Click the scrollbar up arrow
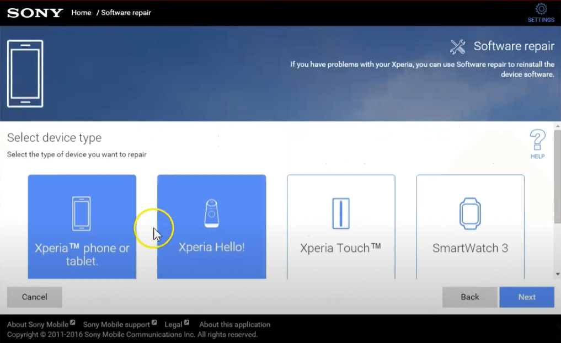The height and width of the screenshot is (343, 561). click(558, 126)
